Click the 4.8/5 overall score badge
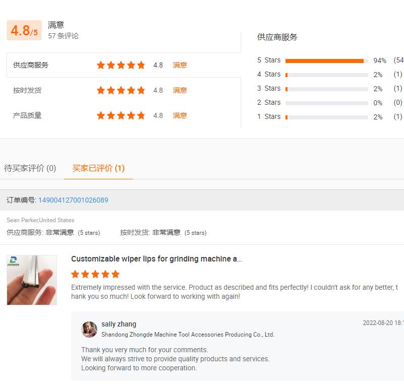404x391 pixels. [24, 30]
